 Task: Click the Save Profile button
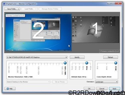coord(12,9)
